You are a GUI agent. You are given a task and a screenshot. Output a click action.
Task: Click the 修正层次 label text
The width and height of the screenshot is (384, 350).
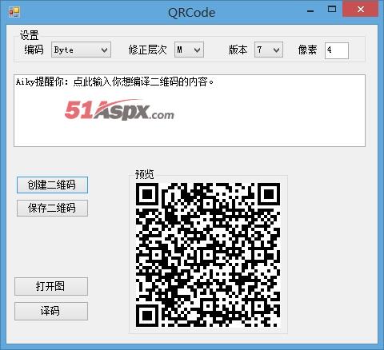[x=147, y=50]
